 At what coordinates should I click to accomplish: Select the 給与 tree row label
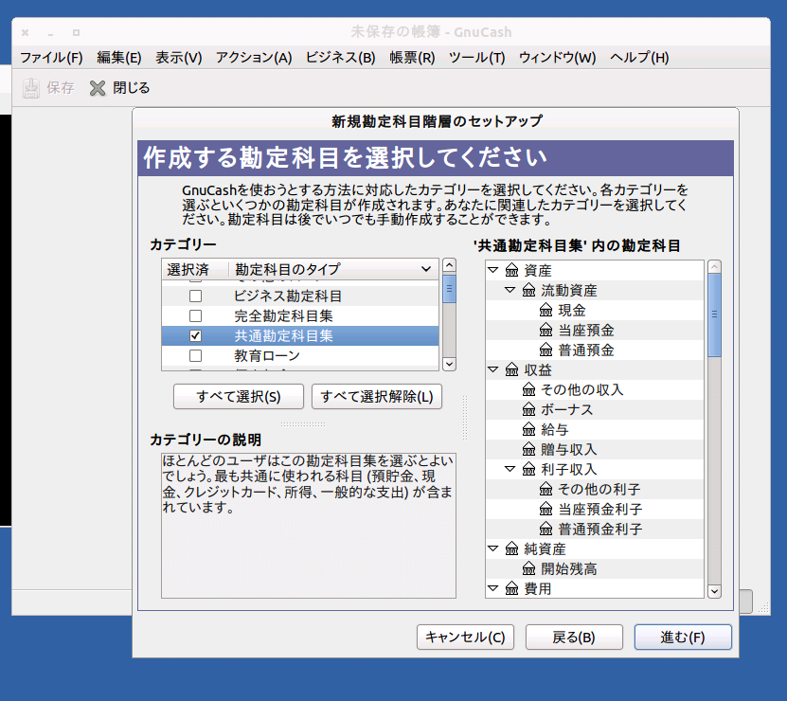[555, 429]
